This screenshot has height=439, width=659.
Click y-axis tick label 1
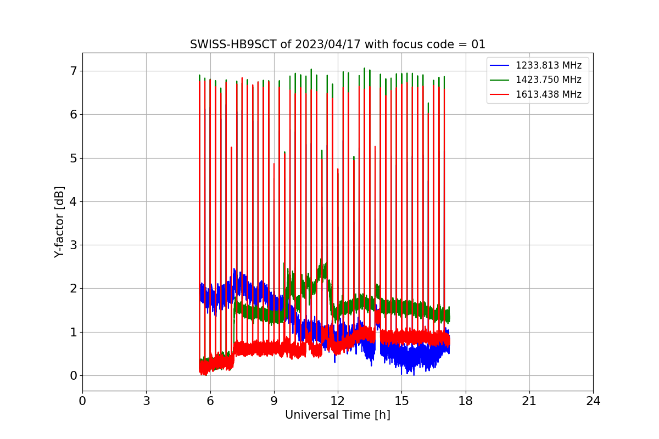coord(73,332)
